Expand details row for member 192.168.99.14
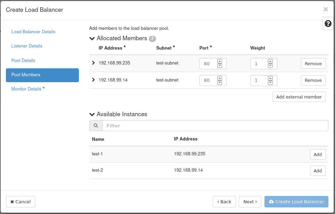This screenshot has height=214, width=335. click(93, 80)
